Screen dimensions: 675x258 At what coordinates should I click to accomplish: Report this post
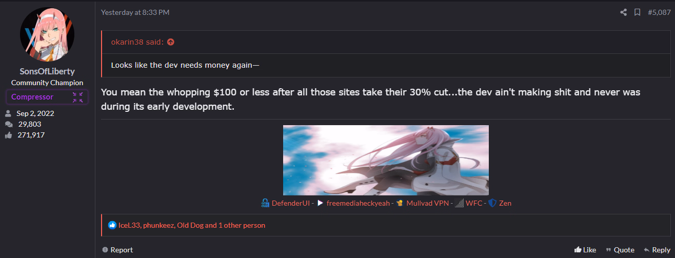tap(117, 250)
